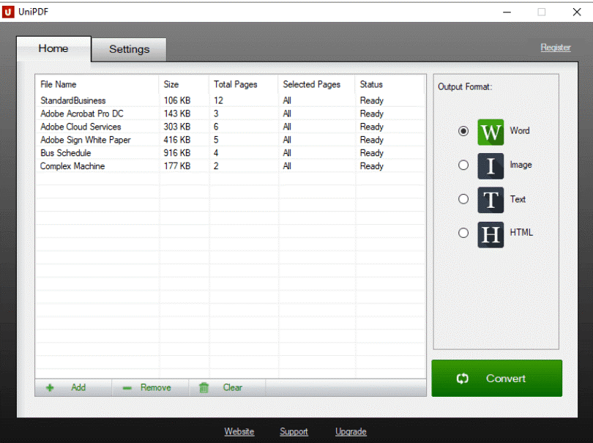Click the Text format T icon
Screen dimensions: 593x443
[491, 200]
